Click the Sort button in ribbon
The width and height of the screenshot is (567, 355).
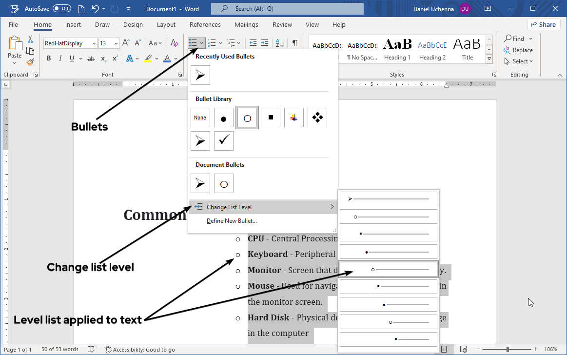[x=280, y=43]
